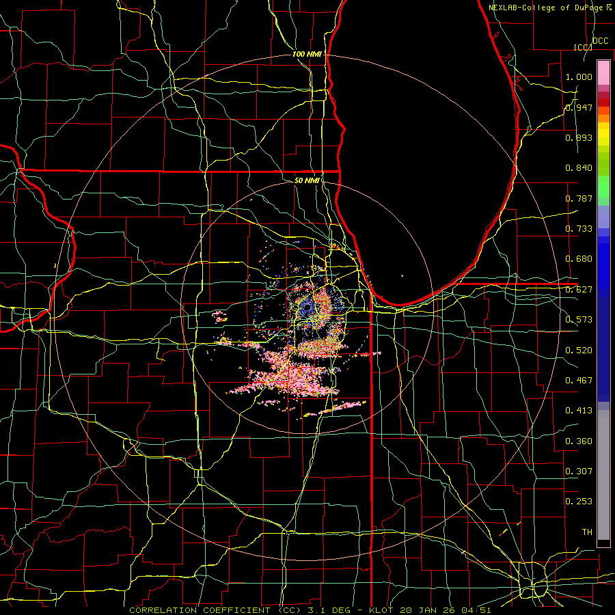
Task: Click the 0.680 color bar value
Action: (579, 259)
